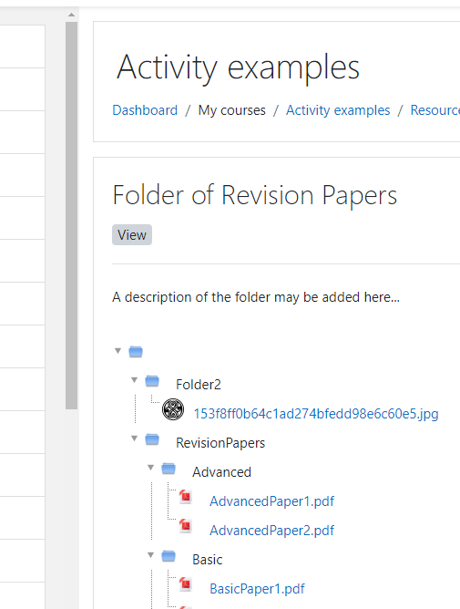This screenshot has width=460, height=609.
Task: Open Activity examples breadcrumb link
Action: click(x=338, y=110)
